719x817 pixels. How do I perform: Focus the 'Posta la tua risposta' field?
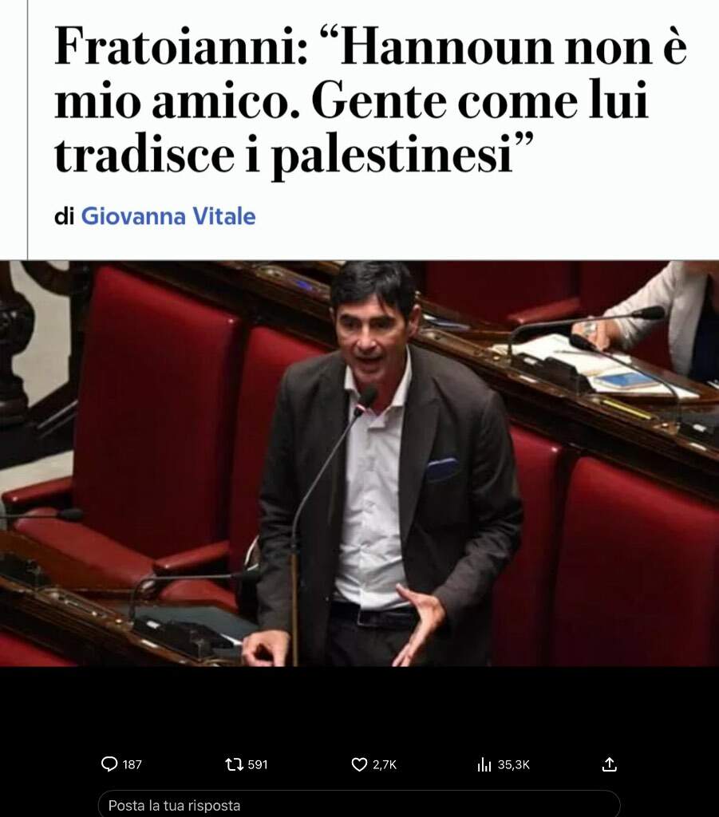(359, 804)
